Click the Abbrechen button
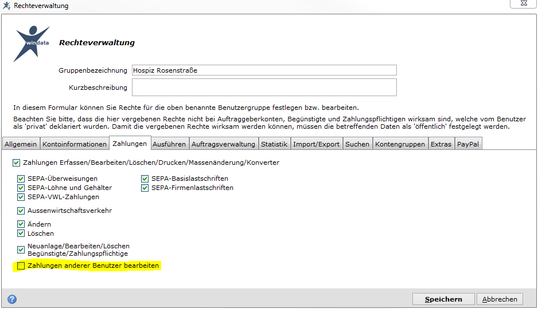This screenshot has height=309, width=538. point(500,299)
